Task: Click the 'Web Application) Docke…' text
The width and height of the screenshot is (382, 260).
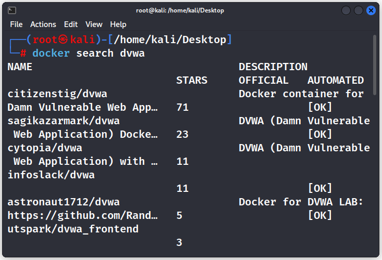Action: click(86, 134)
